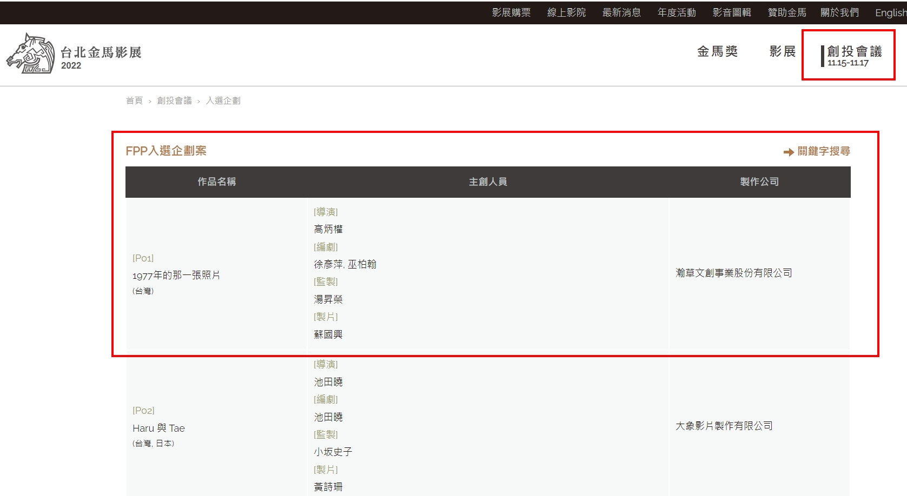Screen dimensions: 907x496
Task: Open the 關於我們 about us menu
Action: (839, 12)
